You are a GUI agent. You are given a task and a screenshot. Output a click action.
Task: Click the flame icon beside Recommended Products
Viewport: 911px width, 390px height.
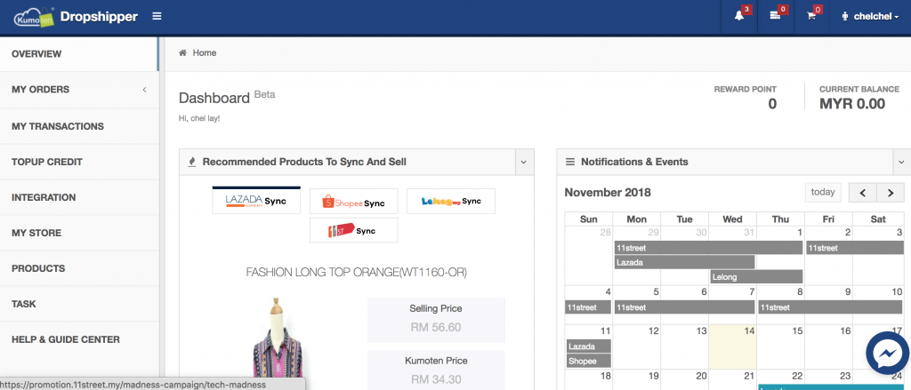(x=192, y=163)
